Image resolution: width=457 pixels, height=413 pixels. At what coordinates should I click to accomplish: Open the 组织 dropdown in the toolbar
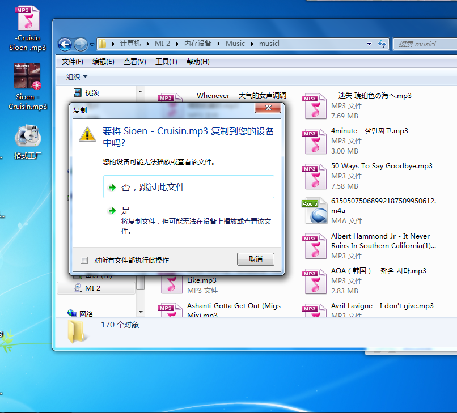tap(77, 77)
